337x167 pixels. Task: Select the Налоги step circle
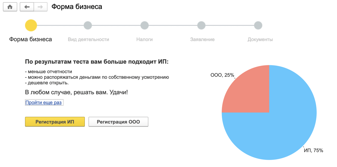tap(145, 25)
